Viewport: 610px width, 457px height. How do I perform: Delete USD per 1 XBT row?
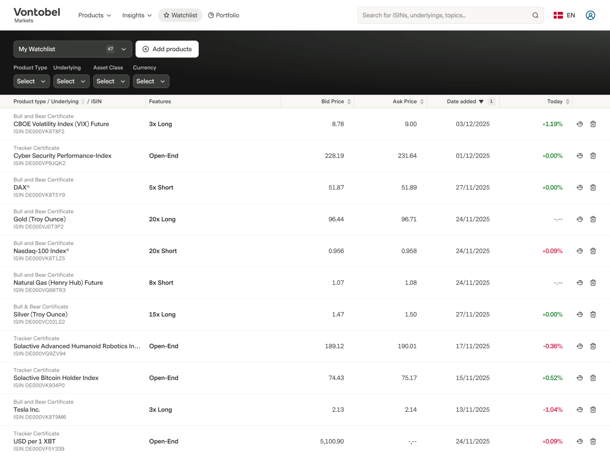593,442
